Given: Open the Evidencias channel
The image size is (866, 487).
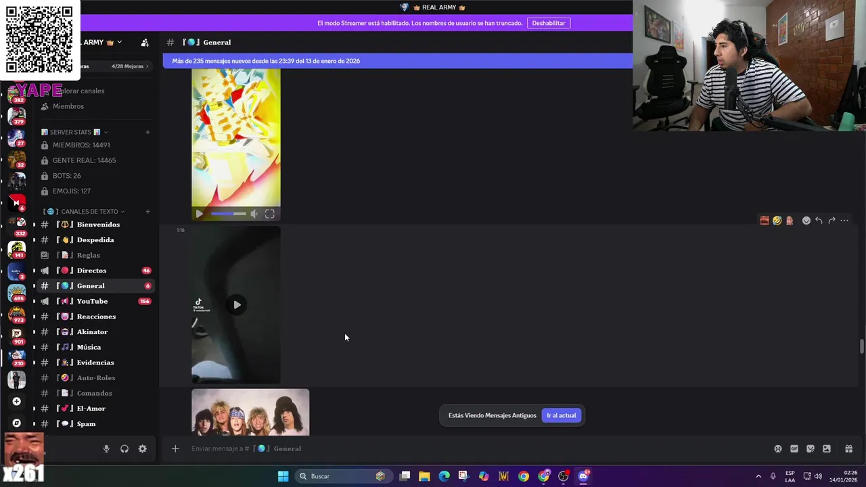Looking at the screenshot, I should click(95, 363).
